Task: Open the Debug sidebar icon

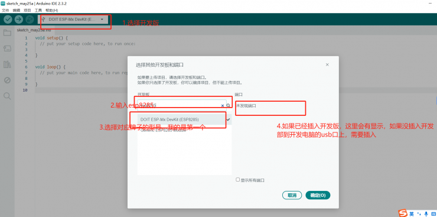Action: pos(7,80)
